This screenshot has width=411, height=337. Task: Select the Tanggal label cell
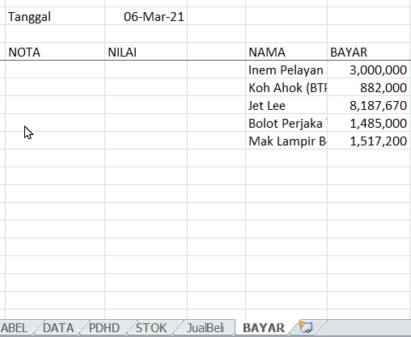pos(55,16)
